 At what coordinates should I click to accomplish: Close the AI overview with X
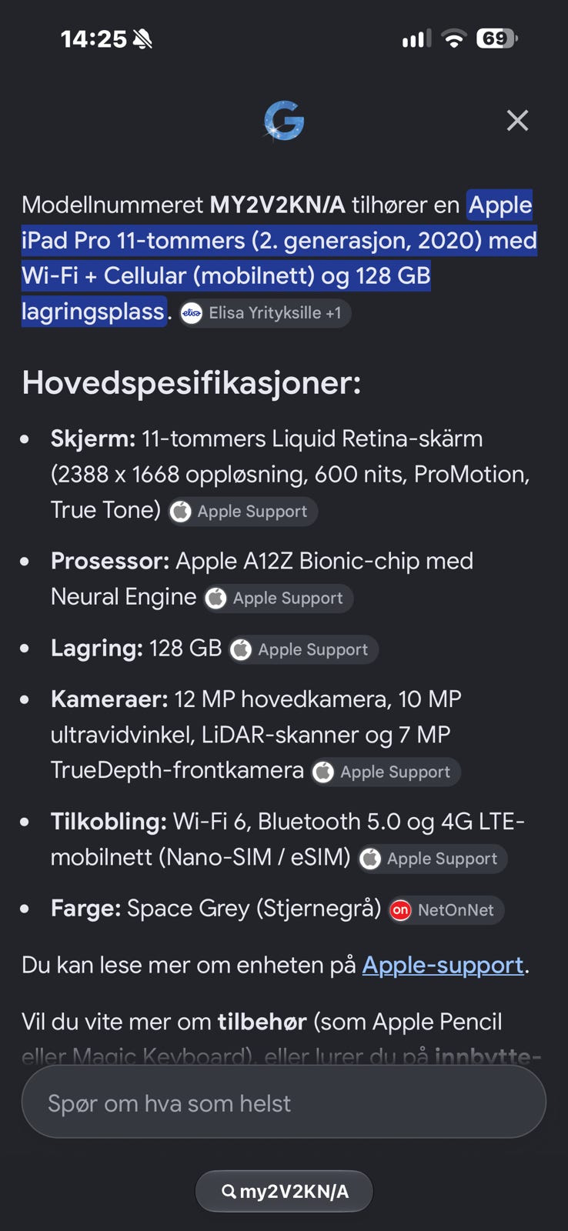pyautogui.click(x=517, y=120)
